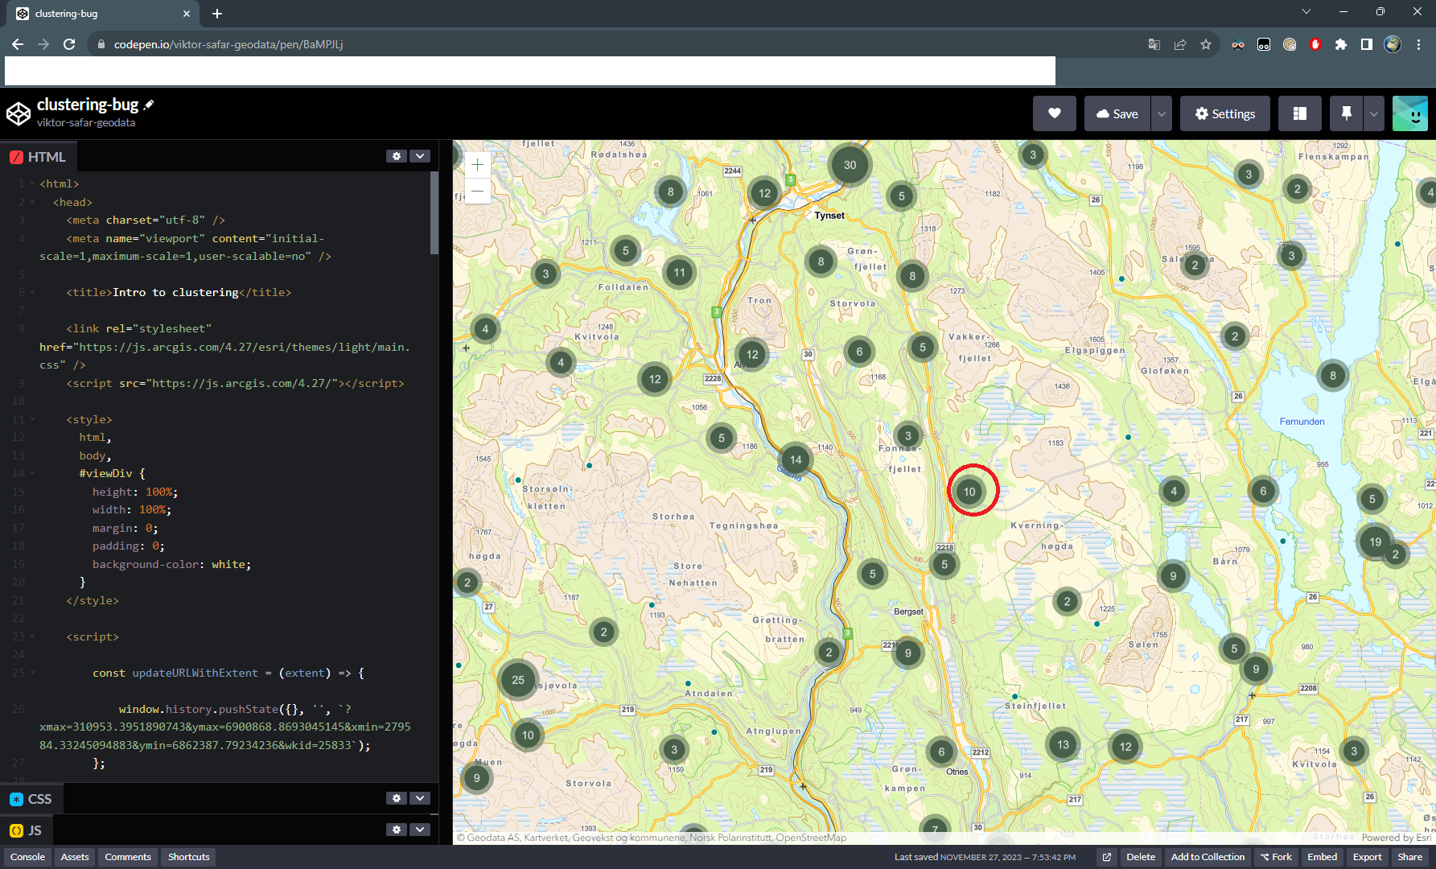Open the JS panel settings gear
The height and width of the screenshot is (869, 1436).
tap(396, 830)
